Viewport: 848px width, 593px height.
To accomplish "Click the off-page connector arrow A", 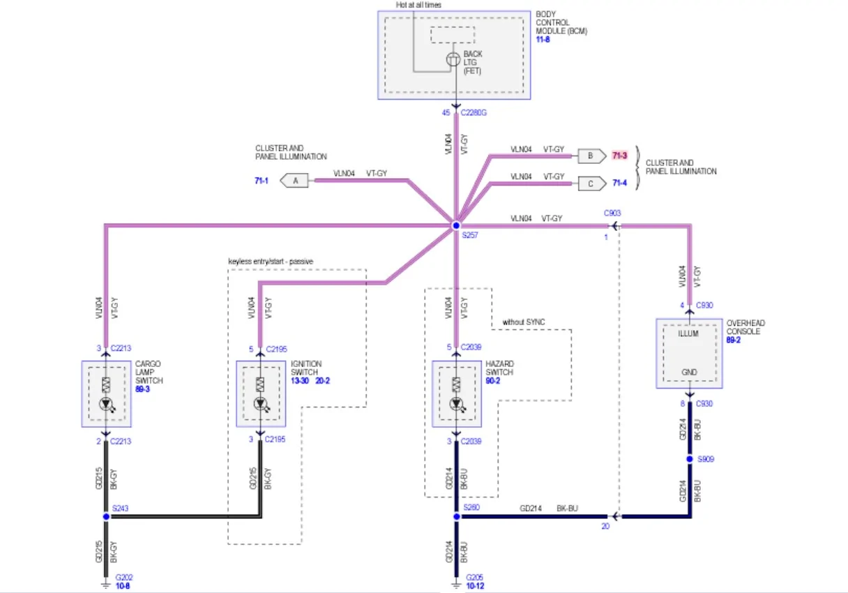I will pyautogui.click(x=294, y=181).
